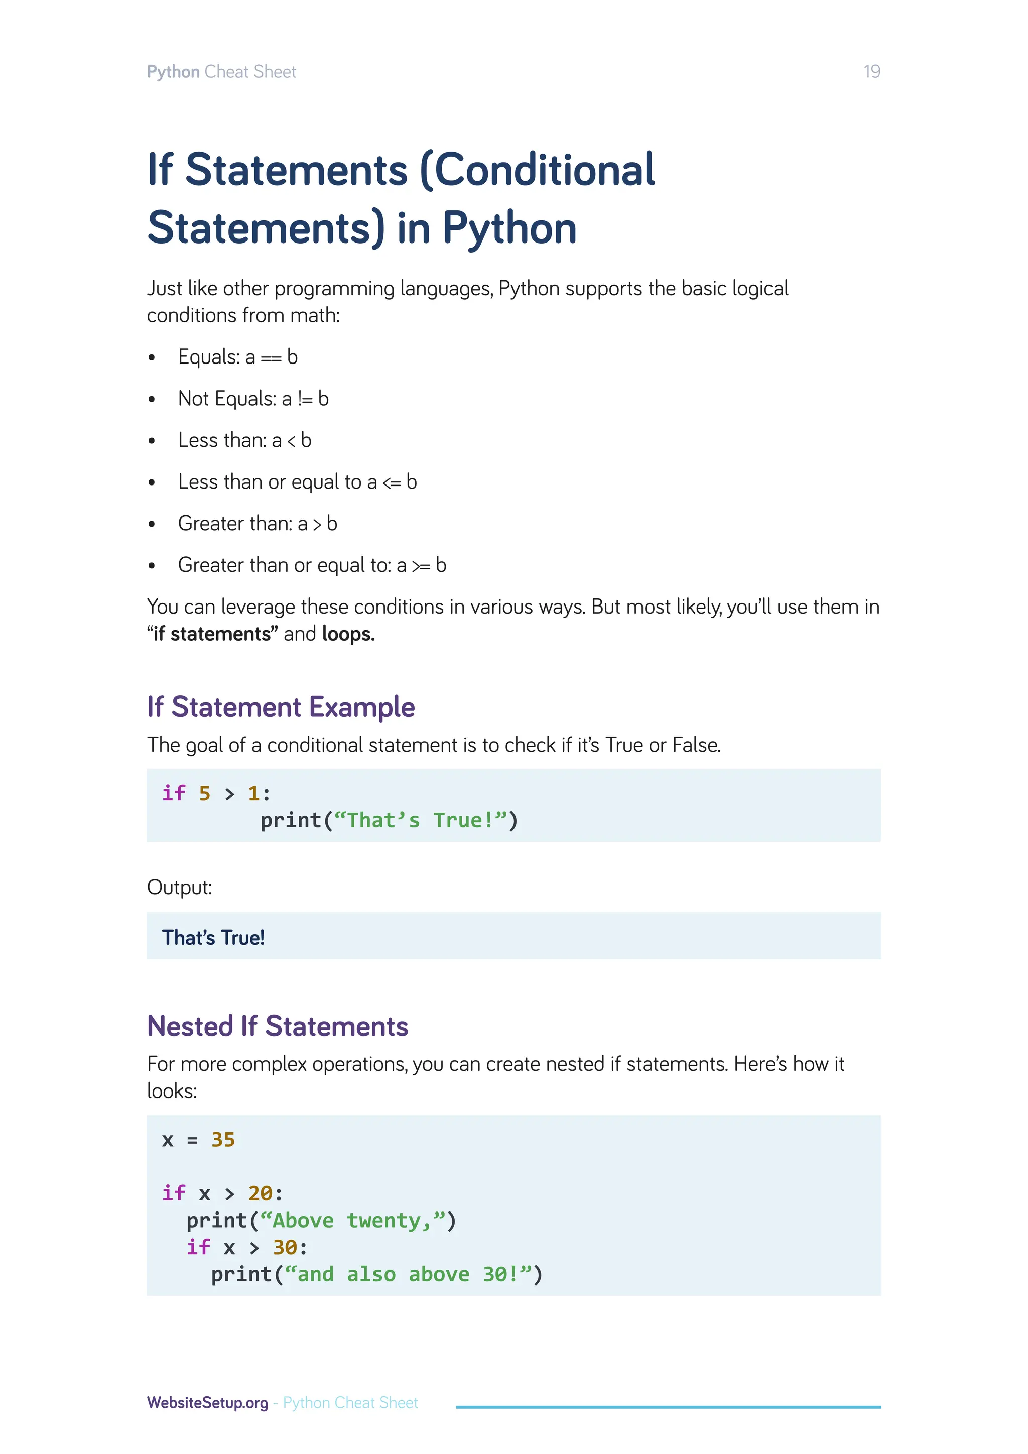Click the print("That's True!") code line
The image size is (1028, 1454).
[389, 821]
